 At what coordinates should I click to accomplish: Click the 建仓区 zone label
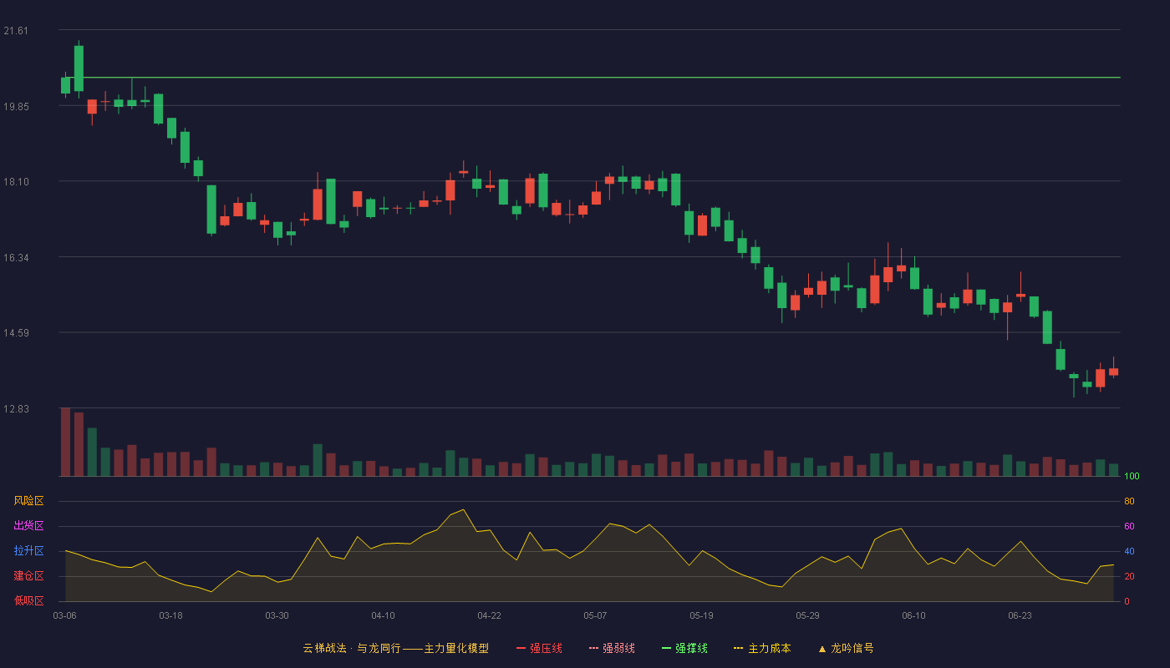28,576
